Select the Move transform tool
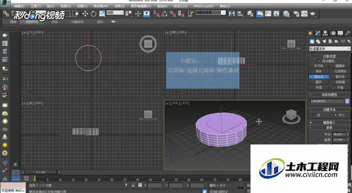This screenshot has width=352, height=193. (85, 13)
